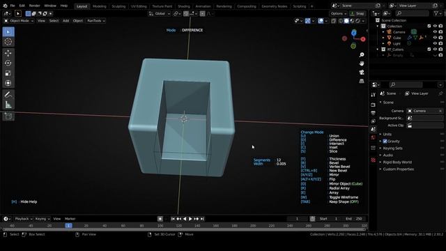446x251 pixels.
Task: Click the outliner search field
Action: click(x=412, y=13)
